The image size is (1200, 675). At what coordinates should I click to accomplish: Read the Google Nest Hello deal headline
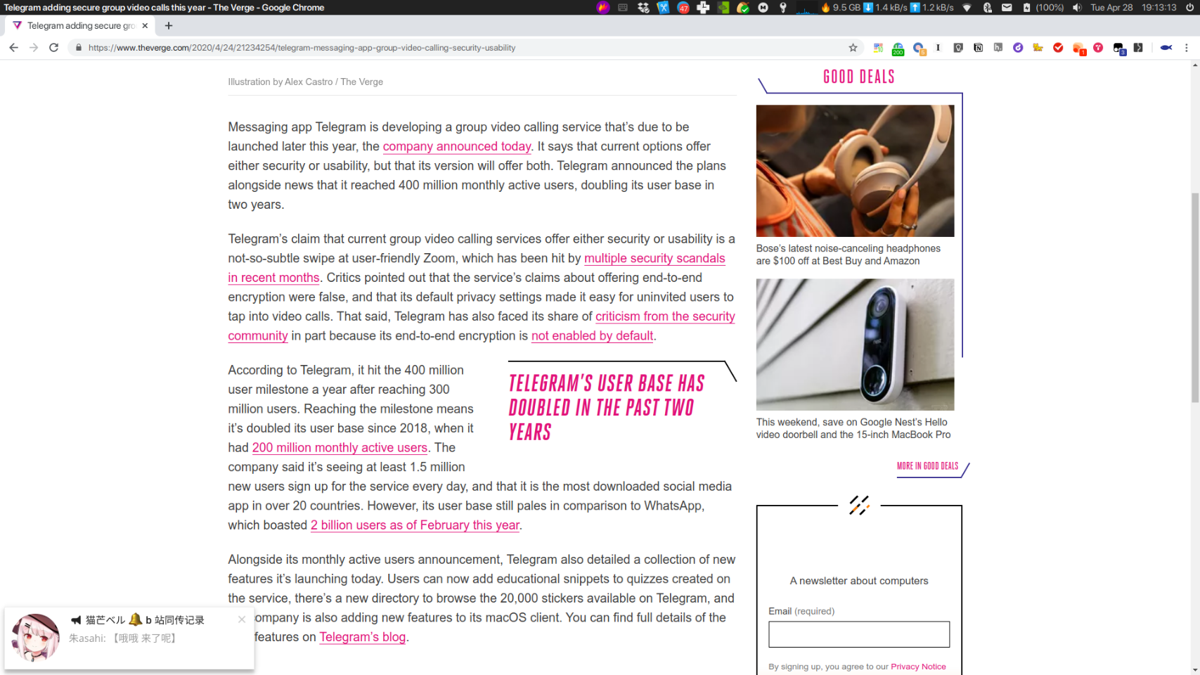tap(853, 428)
